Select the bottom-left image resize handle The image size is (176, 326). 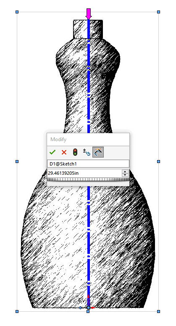coord(17,311)
